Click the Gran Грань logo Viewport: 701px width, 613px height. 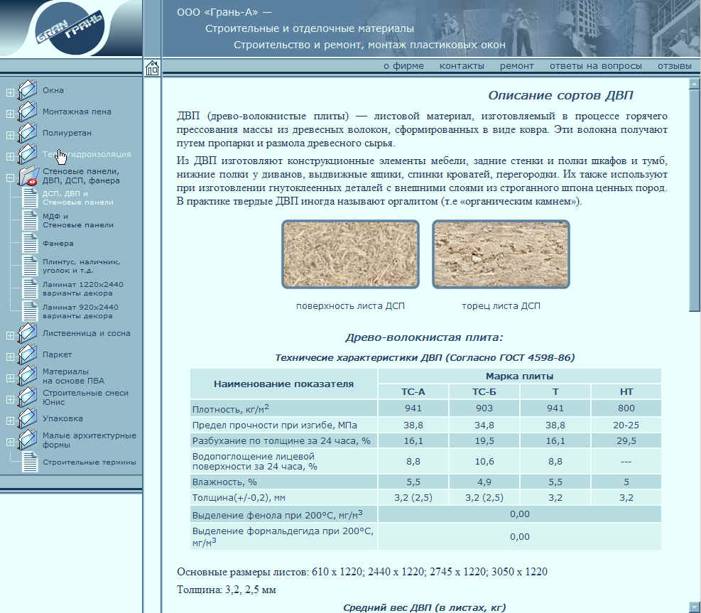[71, 30]
